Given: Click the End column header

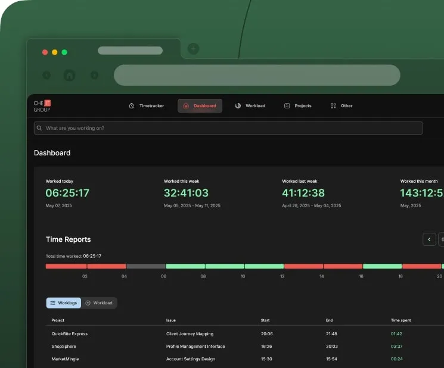Looking at the screenshot, I should pyautogui.click(x=329, y=320).
